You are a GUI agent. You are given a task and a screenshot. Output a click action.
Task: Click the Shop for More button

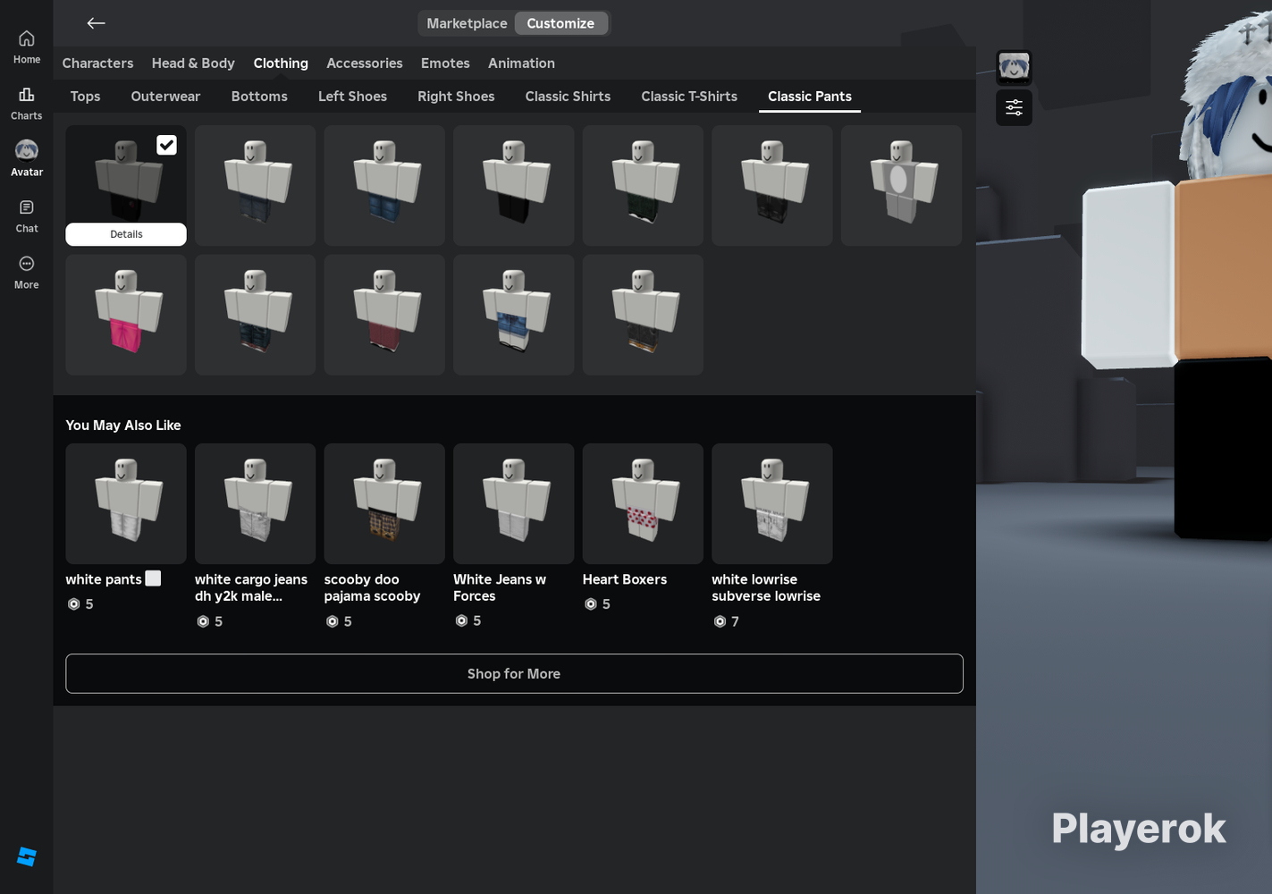[514, 674]
